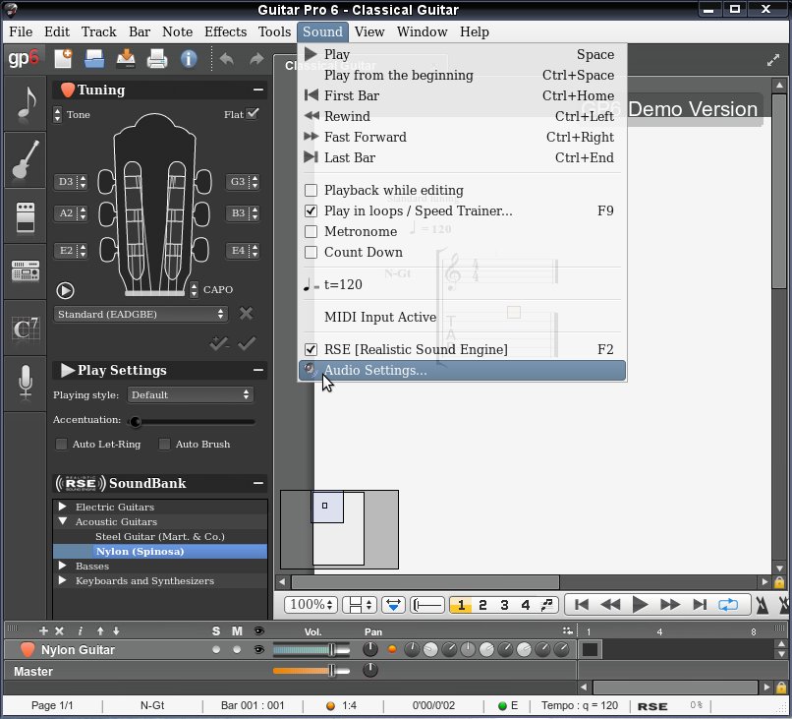This screenshot has width=792, height=719.
Task: Enable Playback while editing
Action: pyautogui.click(x=311, y=190)
